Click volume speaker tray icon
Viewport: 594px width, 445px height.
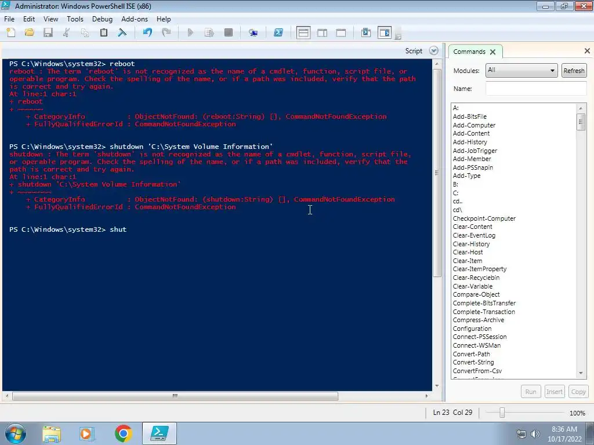point(535,434)
